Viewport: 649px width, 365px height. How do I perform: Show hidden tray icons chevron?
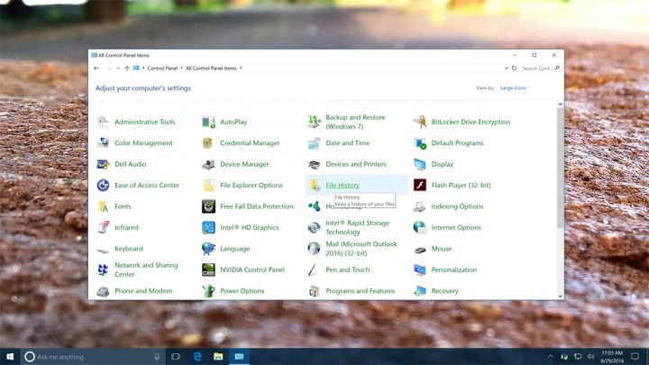coord(551,357)
